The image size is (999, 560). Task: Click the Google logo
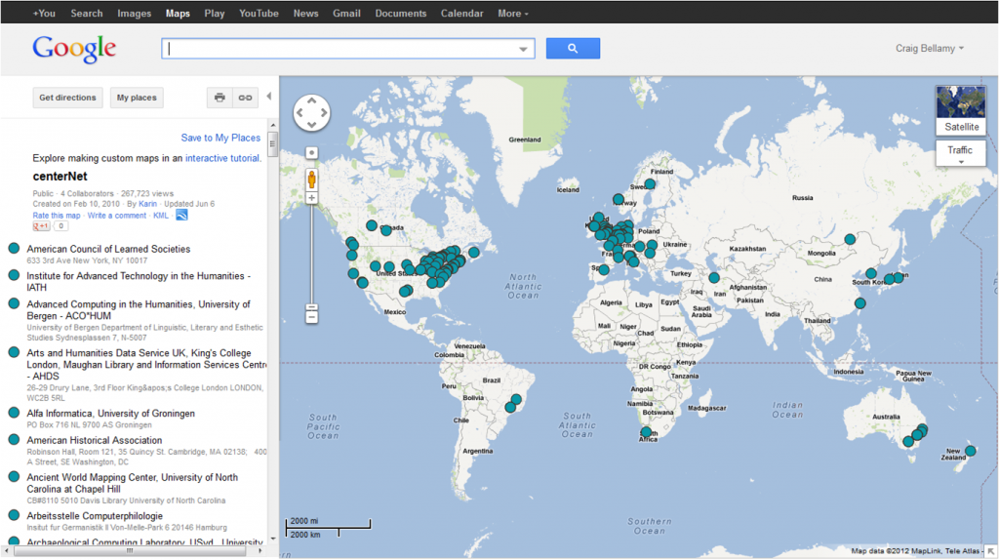[74, 49]
